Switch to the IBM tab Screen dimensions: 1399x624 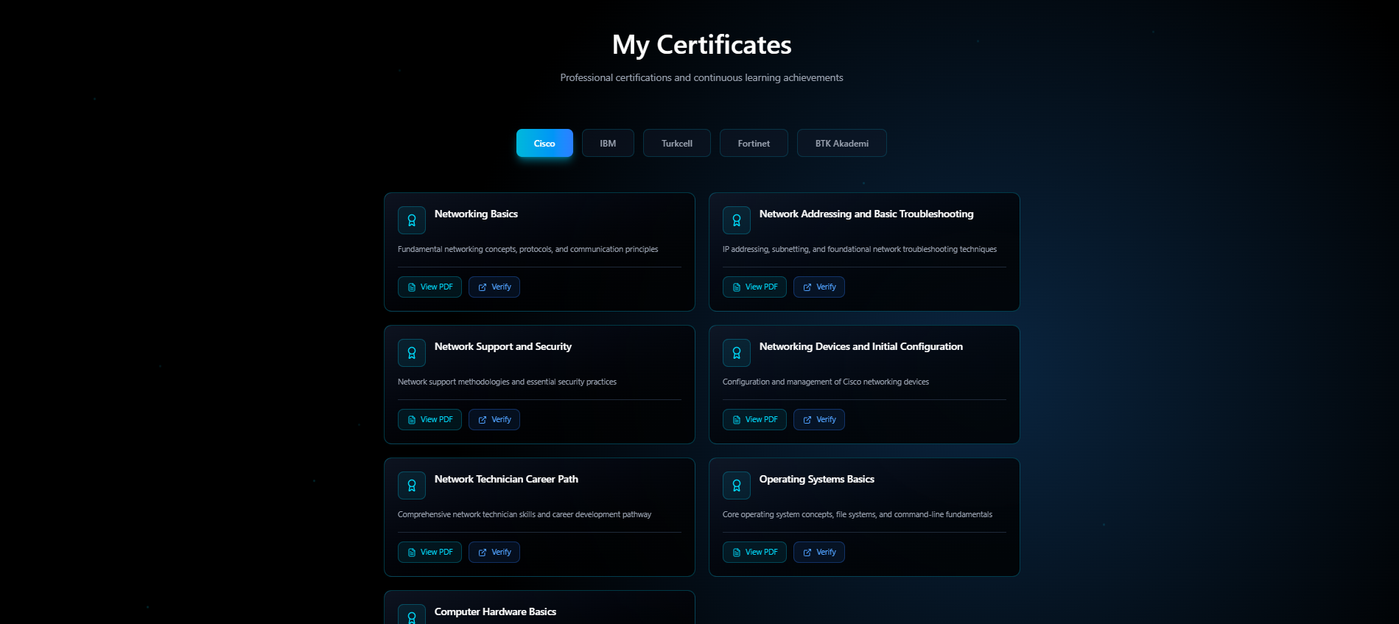608,143
